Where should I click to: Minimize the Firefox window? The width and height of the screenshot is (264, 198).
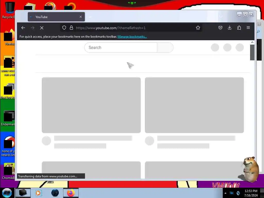pos(239,14)
